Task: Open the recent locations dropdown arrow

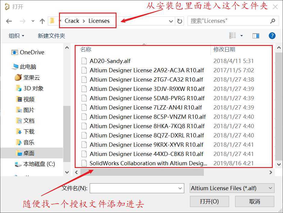Action: [33, 21]
